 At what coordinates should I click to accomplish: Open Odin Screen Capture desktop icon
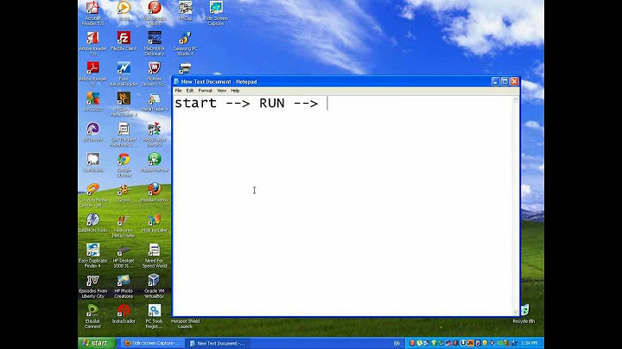[x=216, y=13]
